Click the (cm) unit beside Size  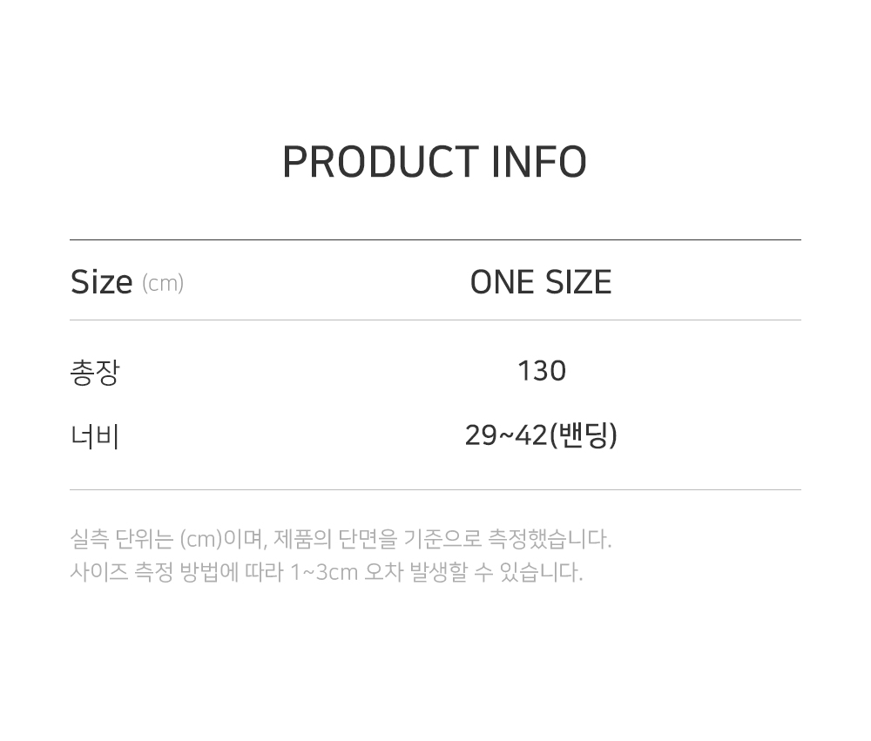163,284
